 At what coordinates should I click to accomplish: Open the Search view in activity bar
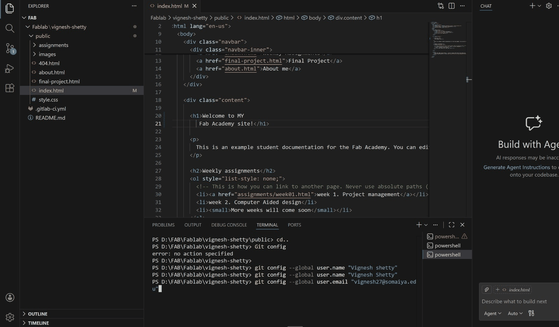(x=10, y=28)
